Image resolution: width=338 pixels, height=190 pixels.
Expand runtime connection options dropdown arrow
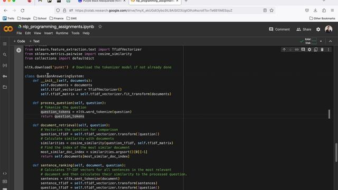pos(321,41)
